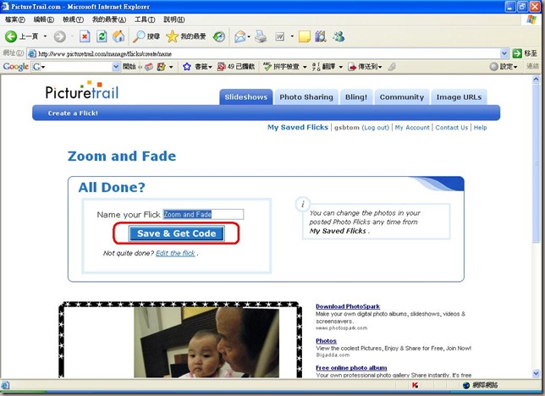Click the Google toolbar highlighter pen icon
The width and height of the screenshot is (545, 396).
point(392,66)
